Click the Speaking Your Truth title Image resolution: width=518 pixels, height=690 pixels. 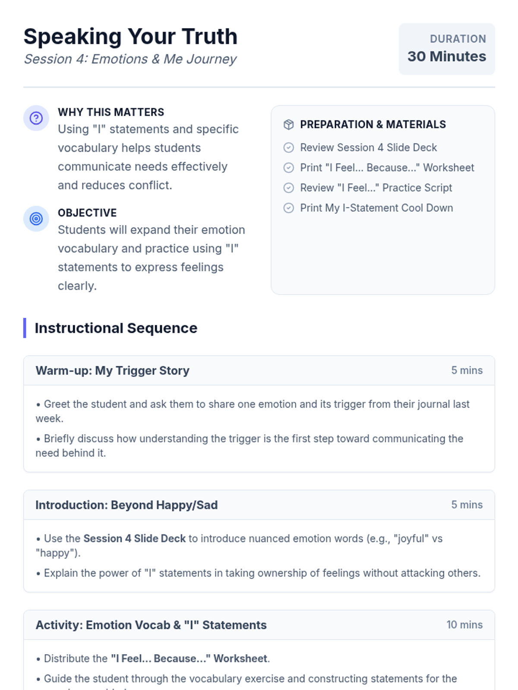coord(130,37)
